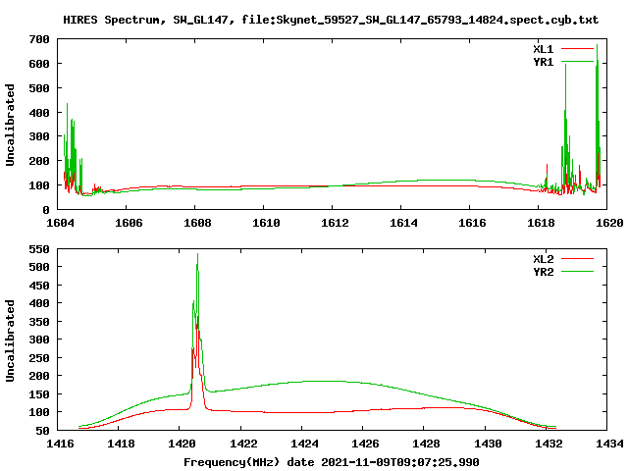Click the 1604 frequency tick label
The width and height of the screenshot is (628, 471).
pyautogui.click(x=60, y=223)
